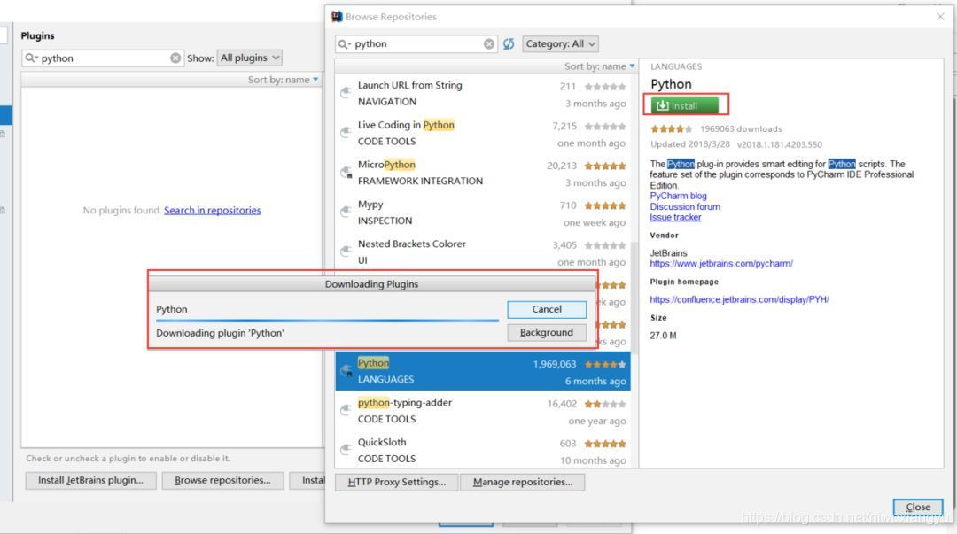Clear the python search in Browse Repositories
The height and width of the screenshot is (534, 957).
pos(489,44)
